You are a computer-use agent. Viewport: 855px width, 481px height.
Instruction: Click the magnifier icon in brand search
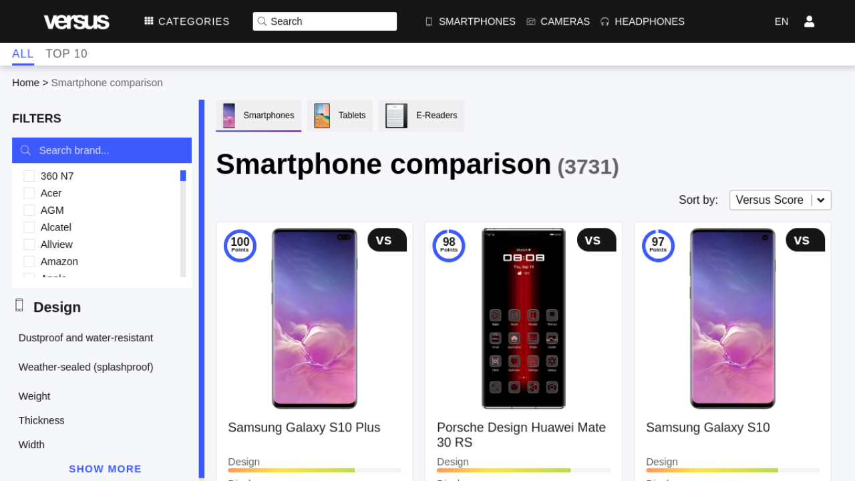pyautogui.click(x=26, y=150)
